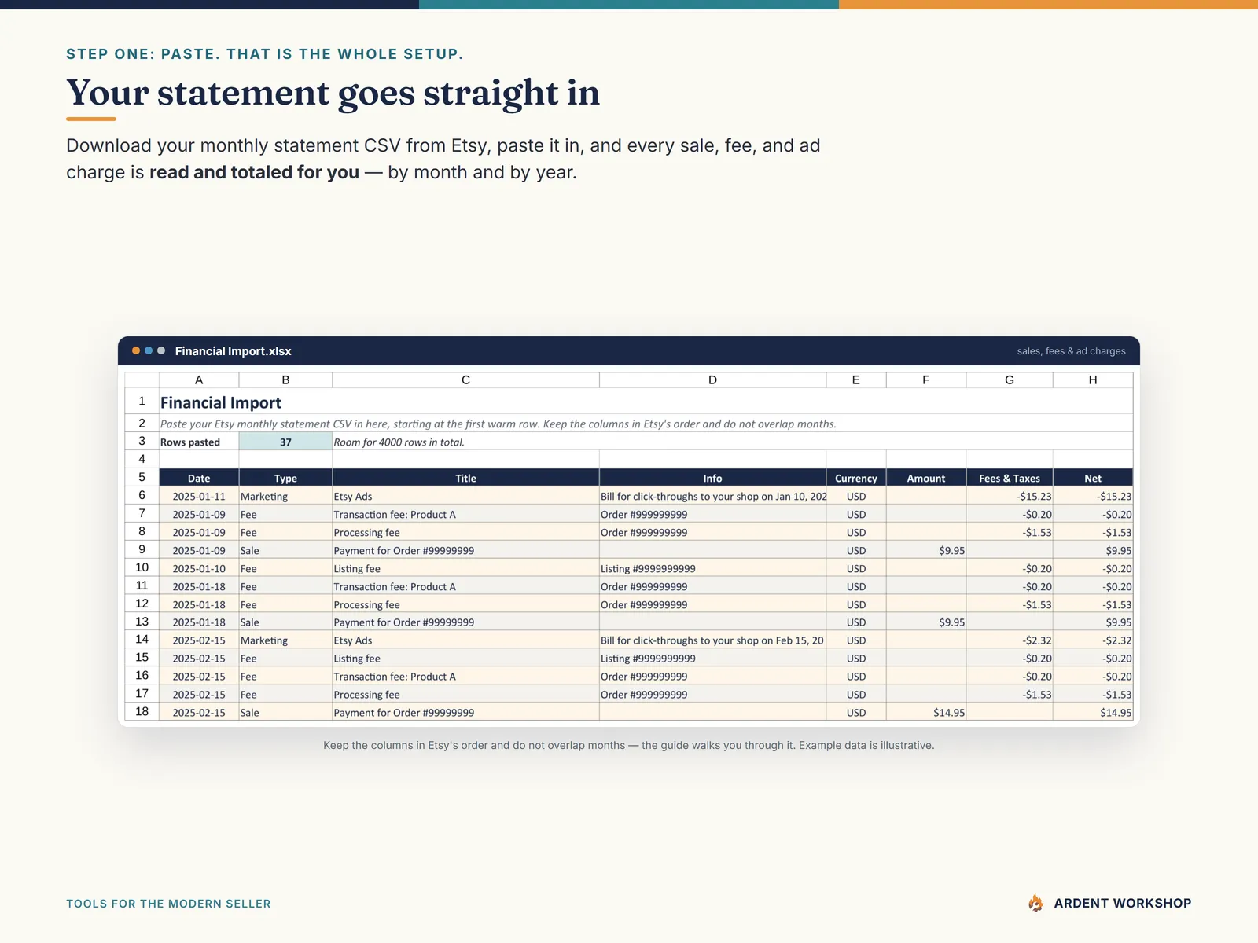The height and width of the screenshot is (943, 1258).
Task: Click the -$1.53 Net cell in row 12
Action: coord(1093,604)
